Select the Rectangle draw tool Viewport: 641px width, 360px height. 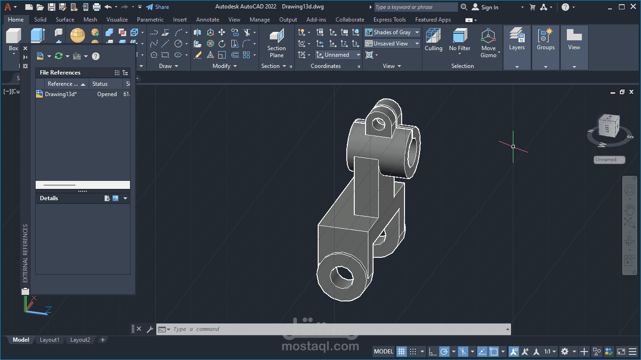tap(165, 55)
